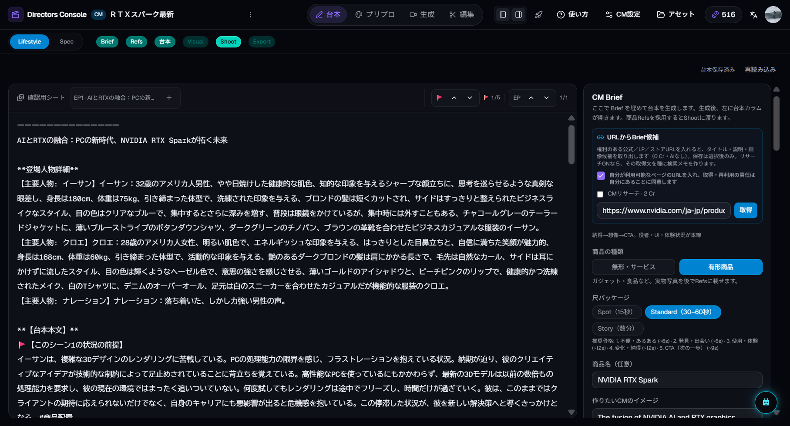
Task: Focus the nvidia.com URL input field
Action: (663, 211)
